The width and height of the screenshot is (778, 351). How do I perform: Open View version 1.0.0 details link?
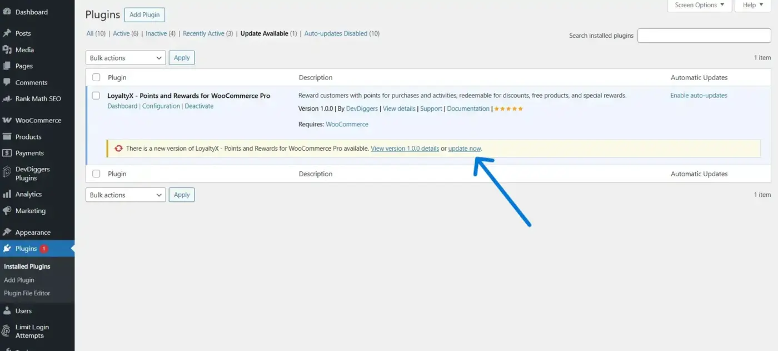[405, 149]
